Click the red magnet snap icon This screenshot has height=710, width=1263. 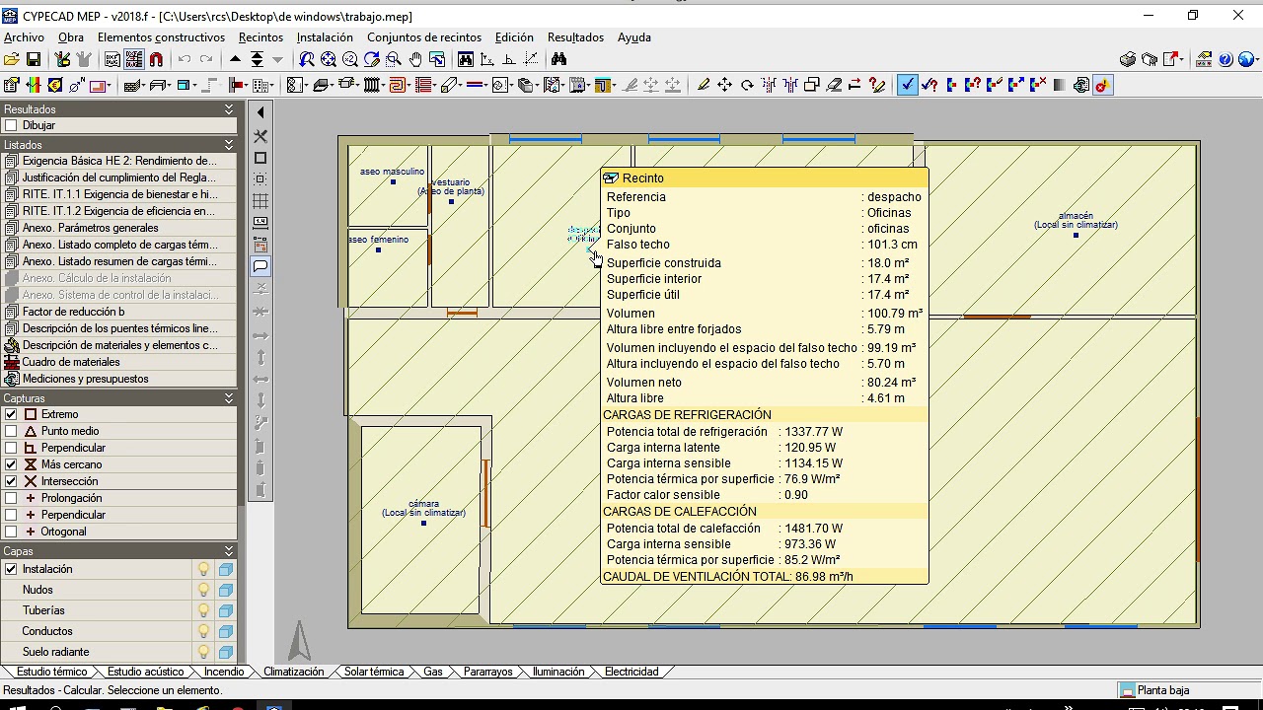tap(156, 60)
